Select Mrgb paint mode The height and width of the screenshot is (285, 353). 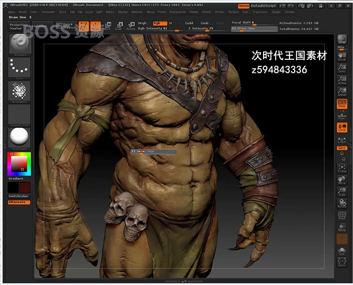(142, 23)
